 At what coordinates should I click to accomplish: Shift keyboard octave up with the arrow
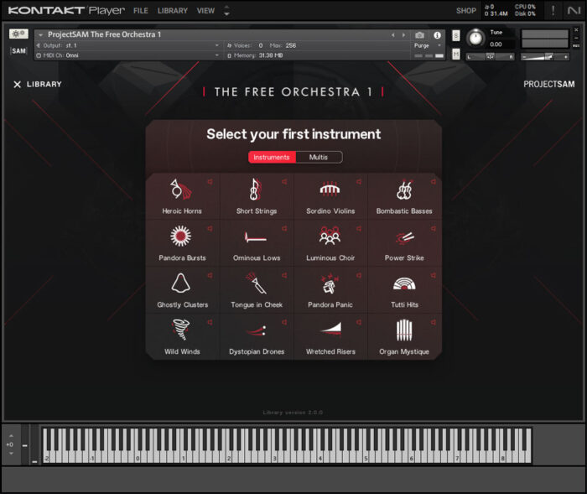pos(11,436)
